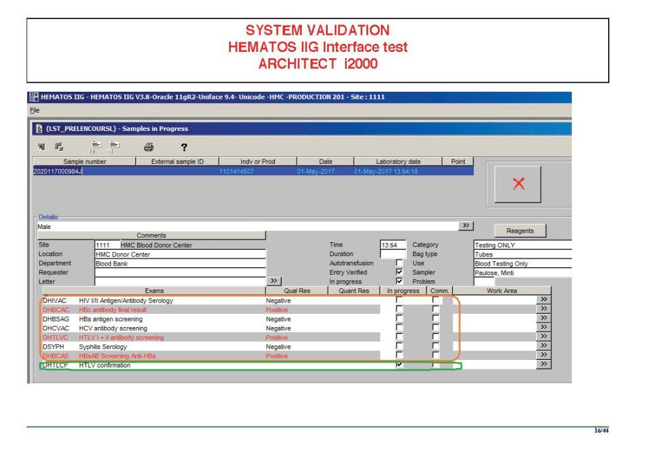Viewport: 648px width, 458px height.
Task: Open the File menu
Action: [x=33, y=109]
